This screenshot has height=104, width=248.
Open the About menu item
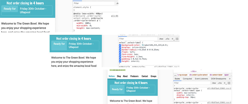[x=125, y=76]
